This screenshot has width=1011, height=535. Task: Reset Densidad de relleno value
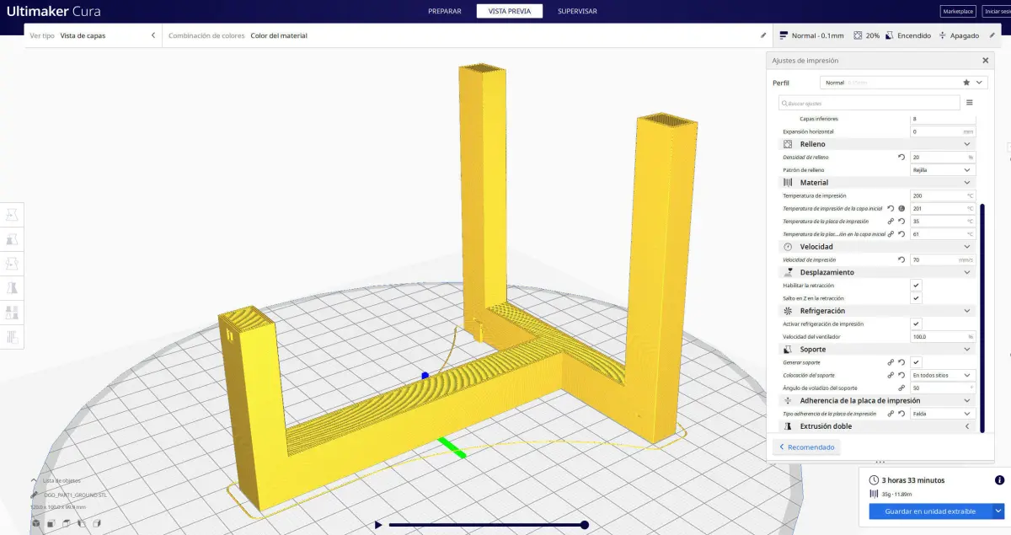click(901, 157)
